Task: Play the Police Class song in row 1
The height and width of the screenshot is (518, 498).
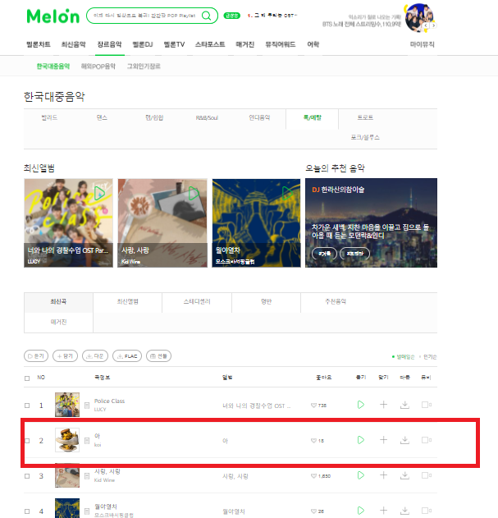Action: pos(361,405)
